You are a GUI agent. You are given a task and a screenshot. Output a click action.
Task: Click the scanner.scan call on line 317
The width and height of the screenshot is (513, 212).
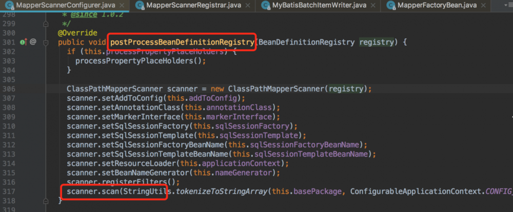pos(93,191)
